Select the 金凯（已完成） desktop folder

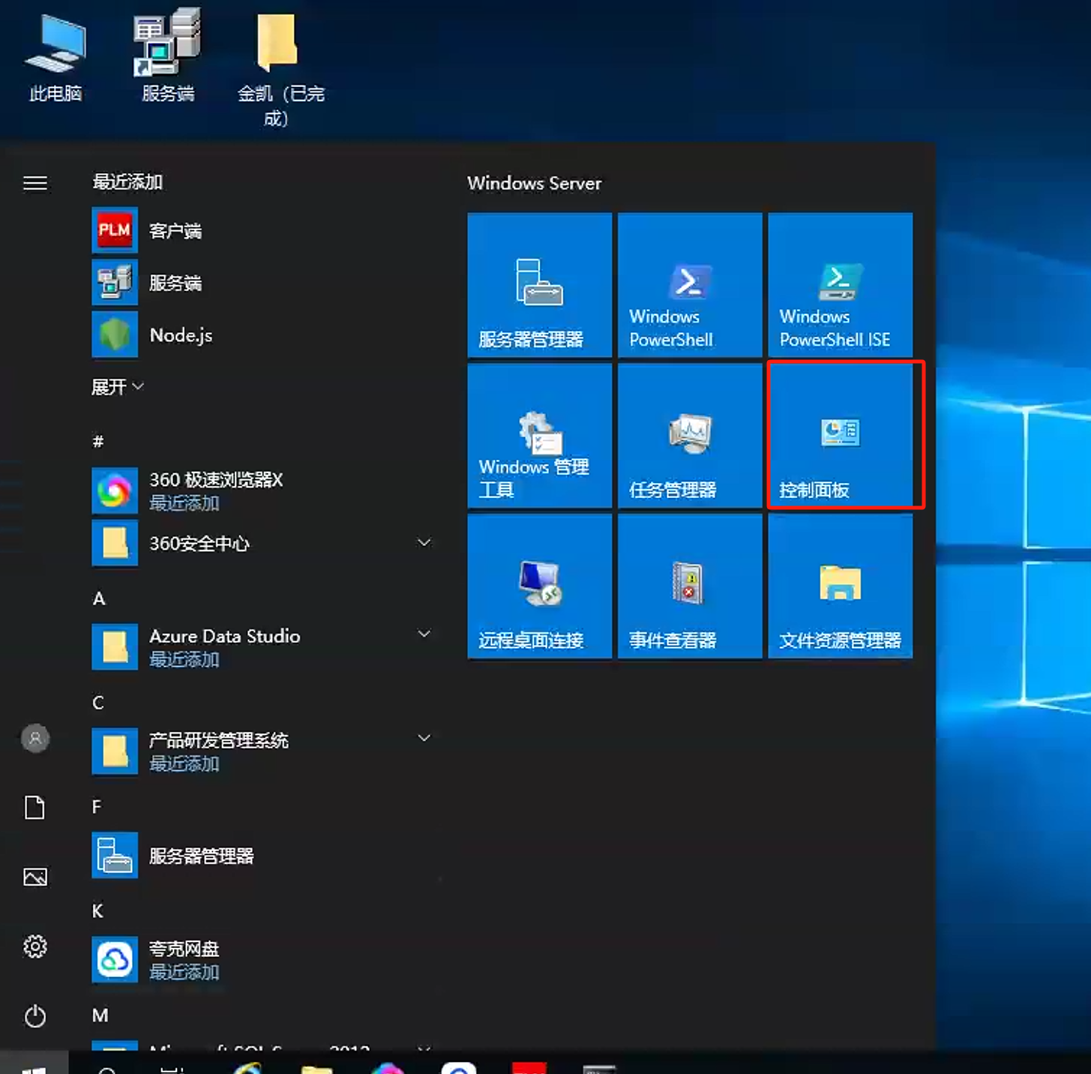(280, 70)
